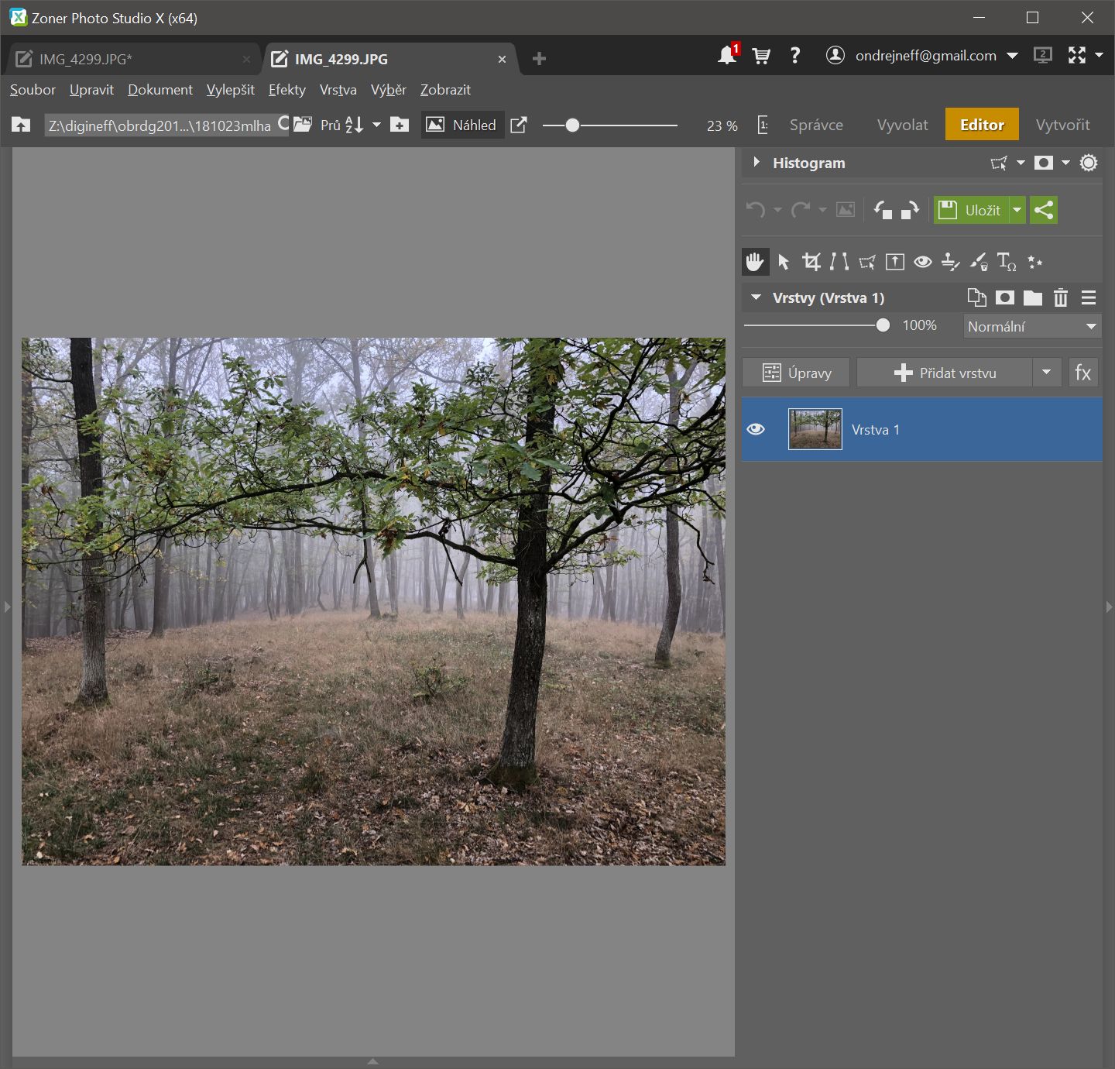
Task: Select the Text tool
Action: tap(1007, 262)
